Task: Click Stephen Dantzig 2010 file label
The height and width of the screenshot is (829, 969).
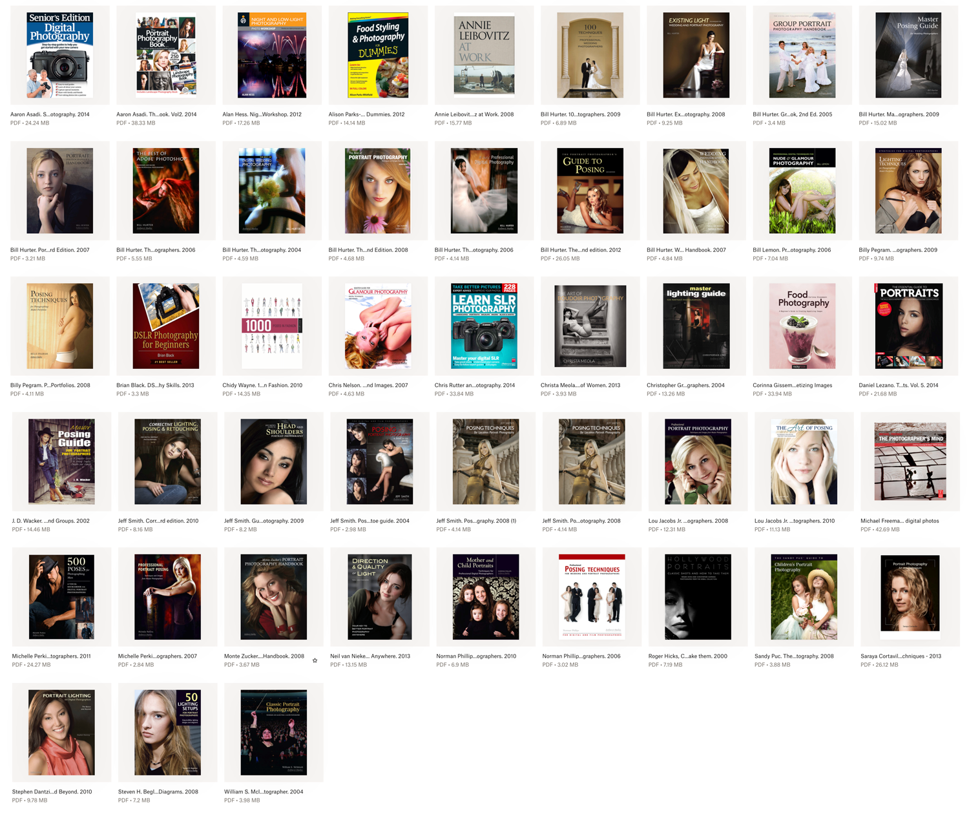Action: tap(52, 792)
